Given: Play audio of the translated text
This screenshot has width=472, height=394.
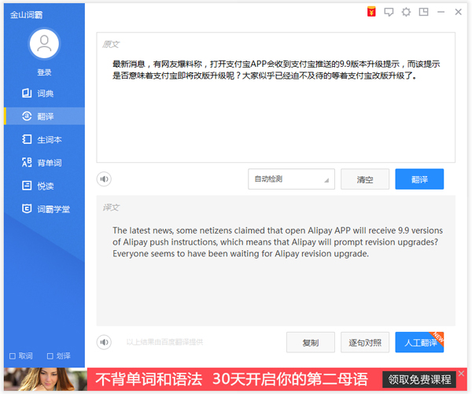Looking at the screenshot, I should click(x=104, y=342).
